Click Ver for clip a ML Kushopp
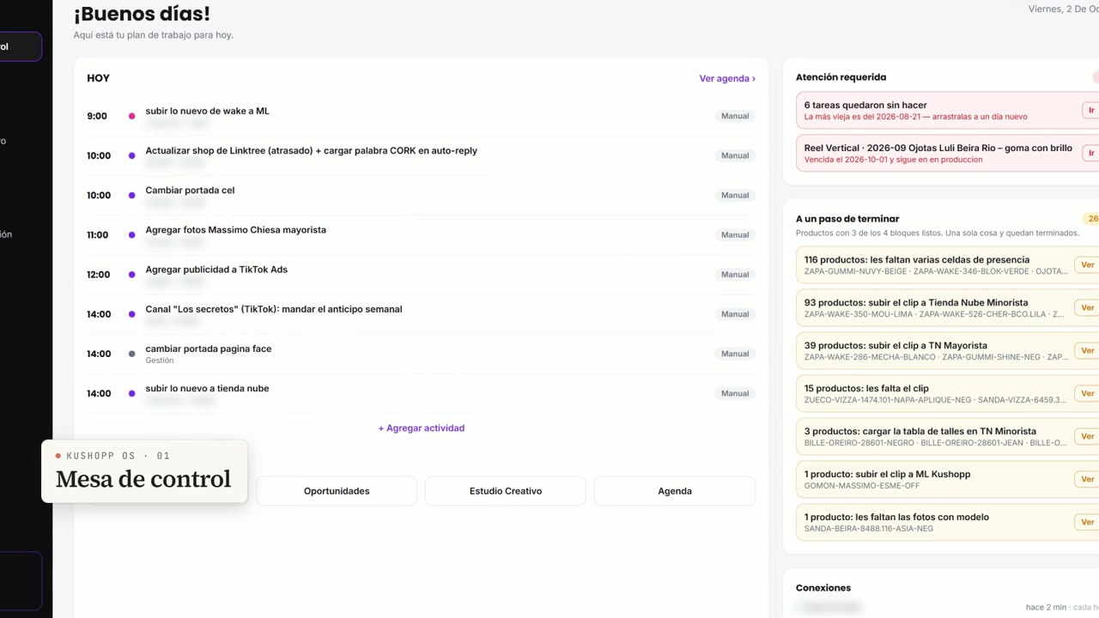Viewport: 1099px width, 618px height. 1087,480
